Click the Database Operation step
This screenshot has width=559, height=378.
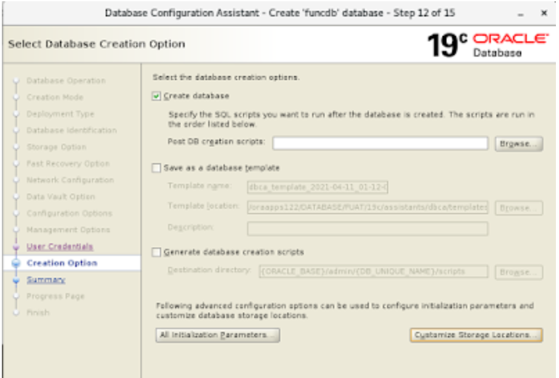pyautogui.click(x=66, y=81)
